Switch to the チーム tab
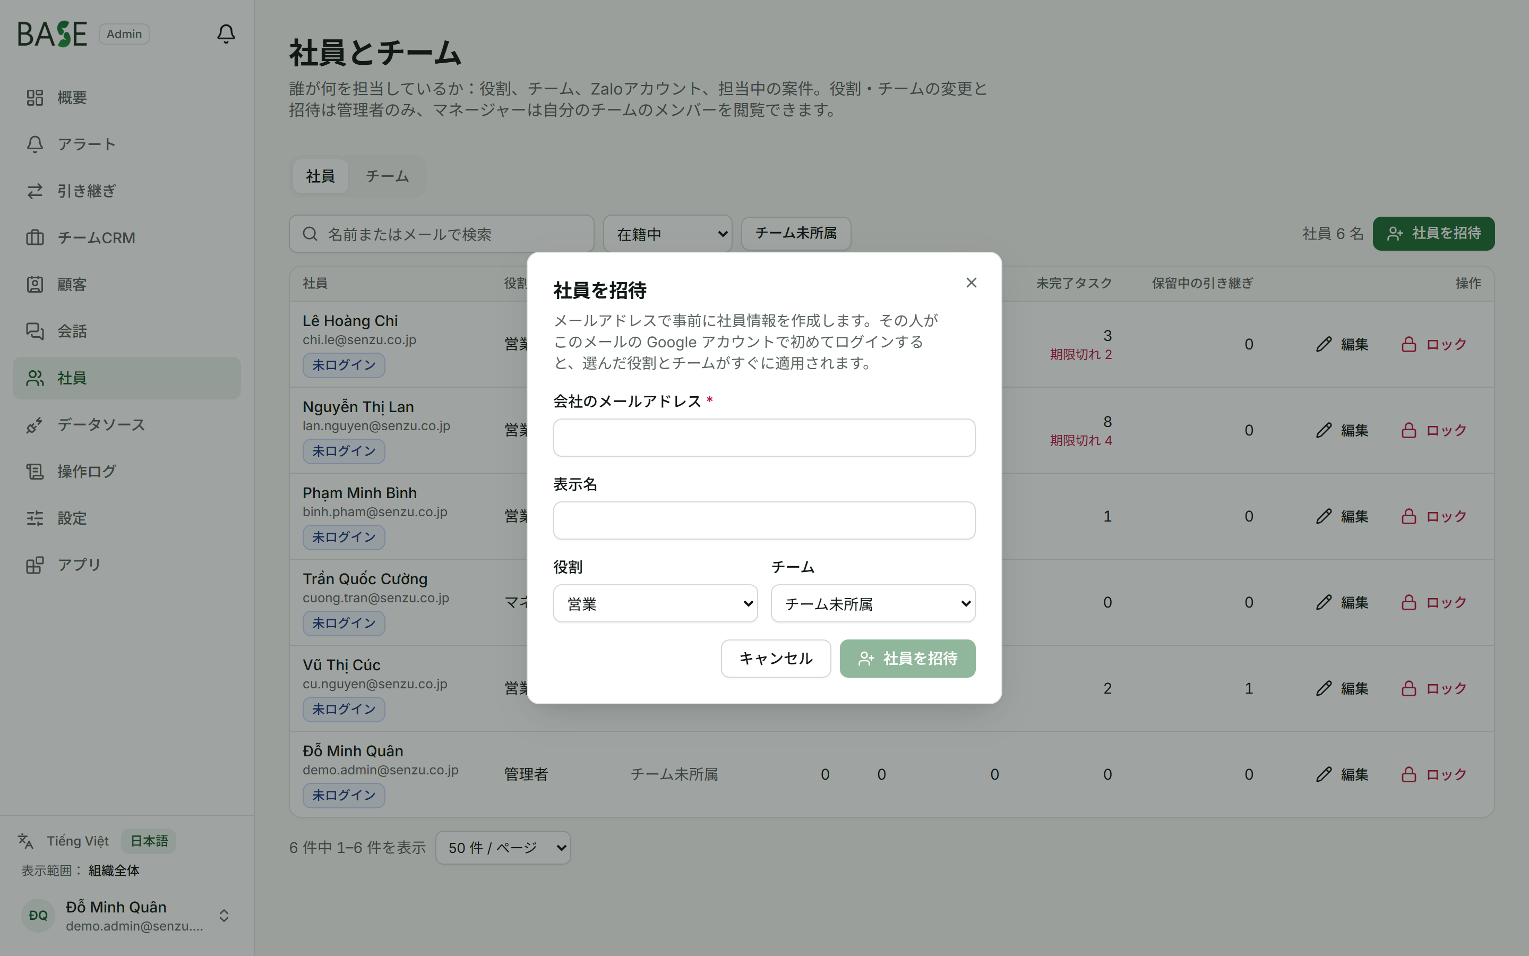 click(x=386, y=176)
